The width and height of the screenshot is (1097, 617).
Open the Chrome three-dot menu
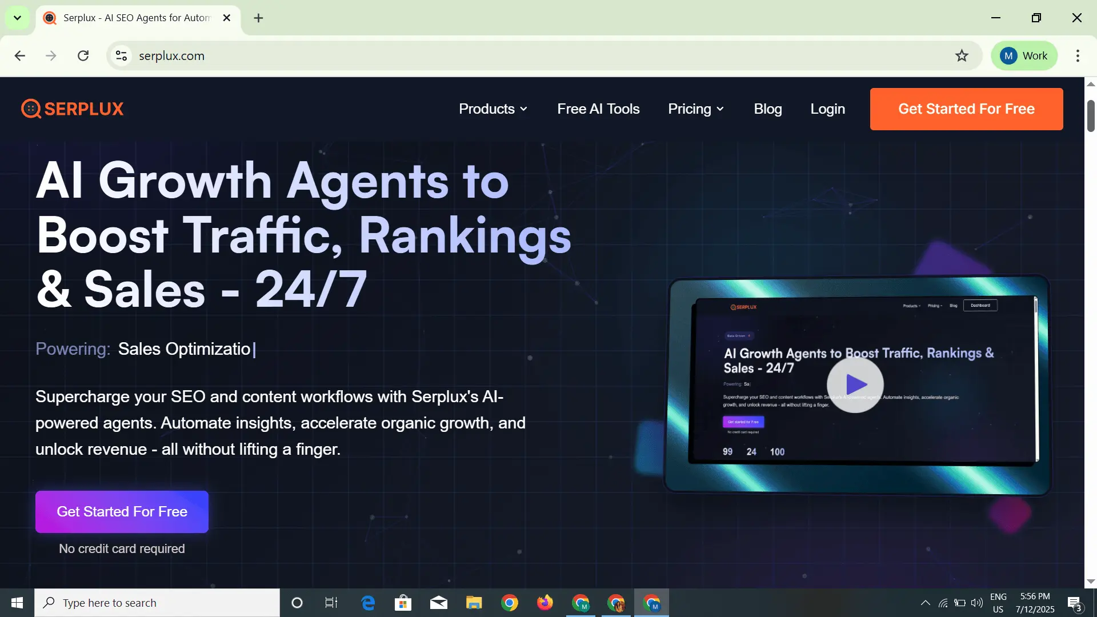[1078, 55]
